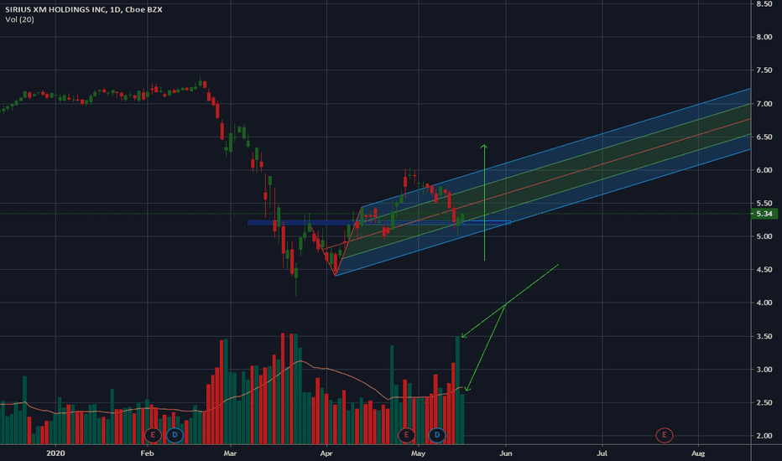Click the February earnings E marker
The image size is (782, 461).
[x=153, y=435]
